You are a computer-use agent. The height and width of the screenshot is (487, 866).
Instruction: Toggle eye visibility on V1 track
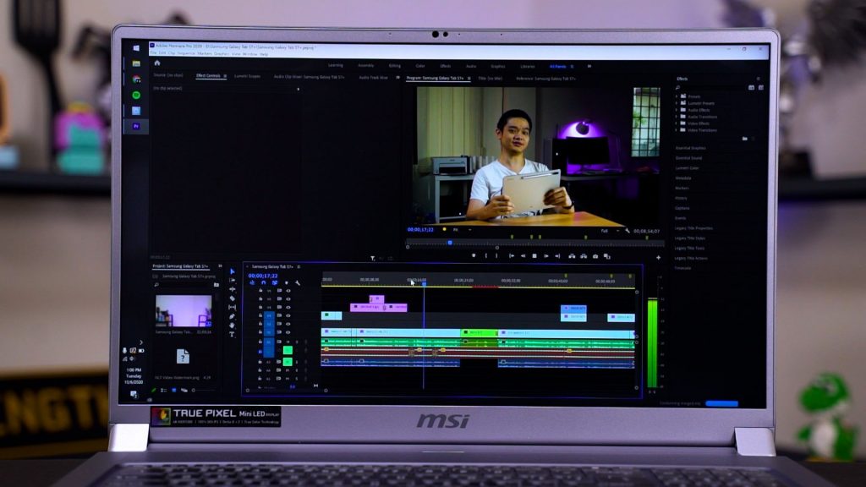pos(288,331)
